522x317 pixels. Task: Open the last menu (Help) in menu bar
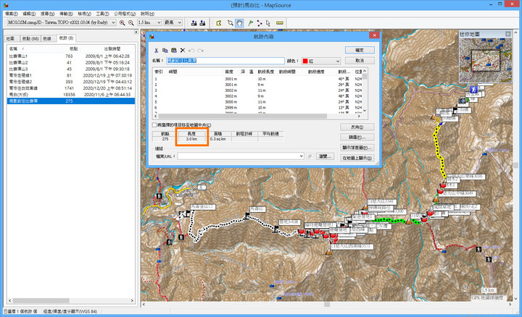pyautogui.click(x=147, y=14)
